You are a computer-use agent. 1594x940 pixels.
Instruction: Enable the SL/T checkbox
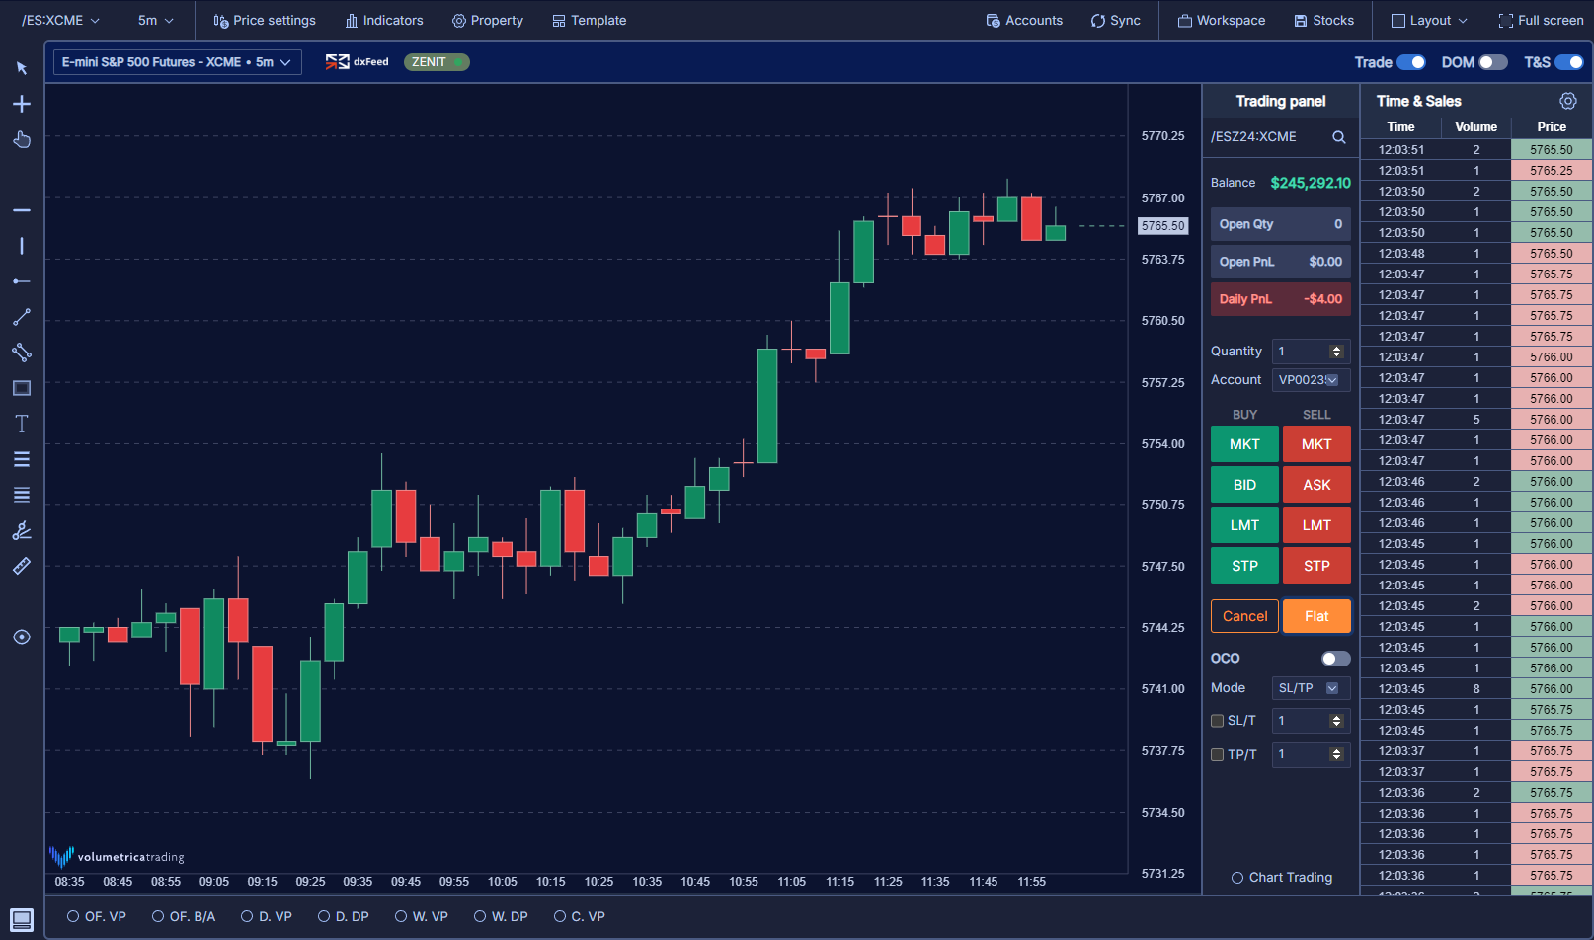click(x=1218, y=721)
